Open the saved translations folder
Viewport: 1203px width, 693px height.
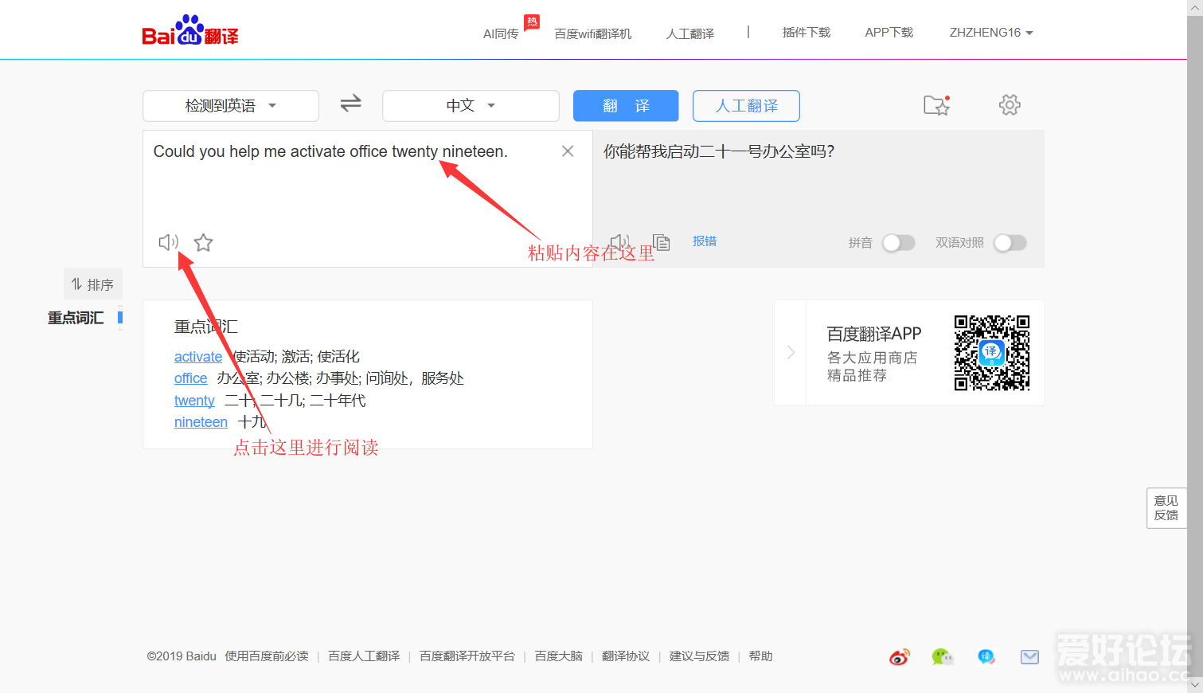click(936, 105)
